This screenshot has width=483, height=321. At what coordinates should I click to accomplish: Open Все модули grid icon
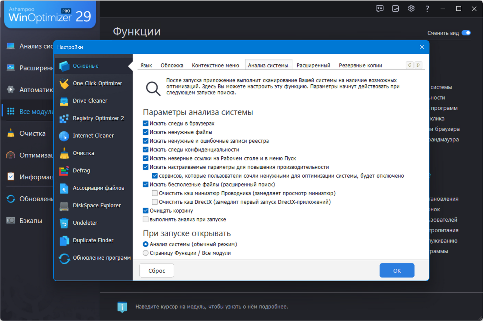pos(11,111)
